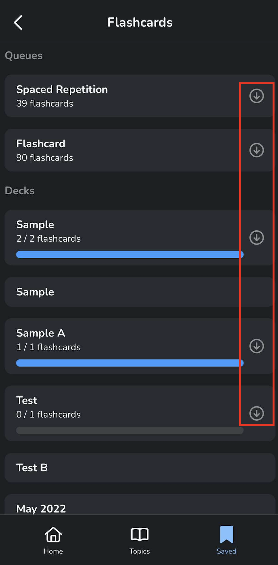Viewport: 278px width, 565px height.
Task: Tap the back arrow icon
Action: click(18, 23)
